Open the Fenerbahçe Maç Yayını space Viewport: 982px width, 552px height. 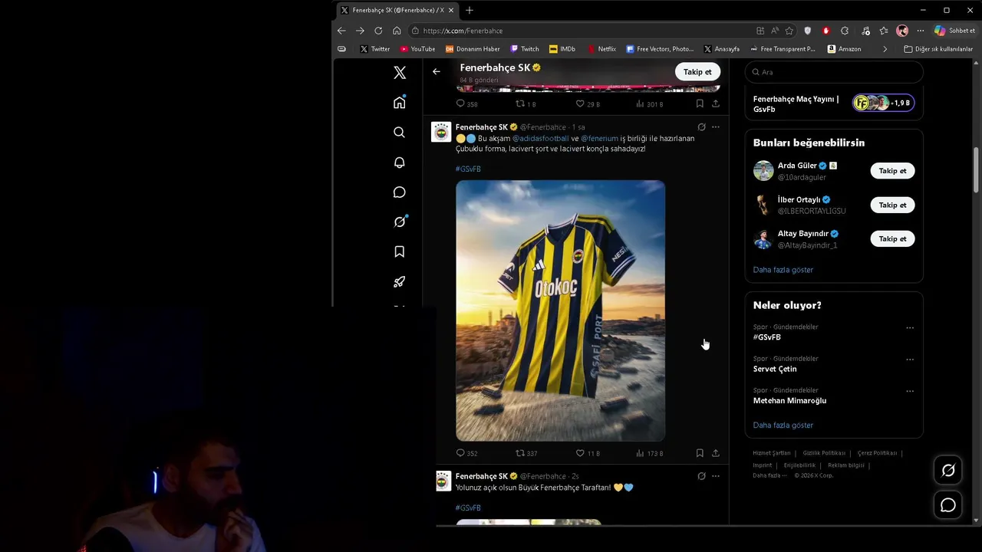834,103
